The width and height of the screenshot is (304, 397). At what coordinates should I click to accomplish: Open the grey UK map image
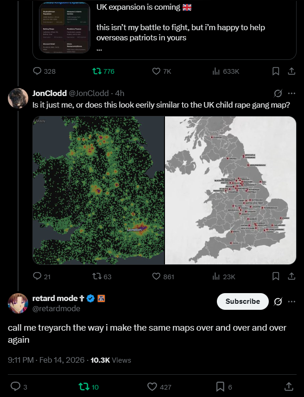231,190
